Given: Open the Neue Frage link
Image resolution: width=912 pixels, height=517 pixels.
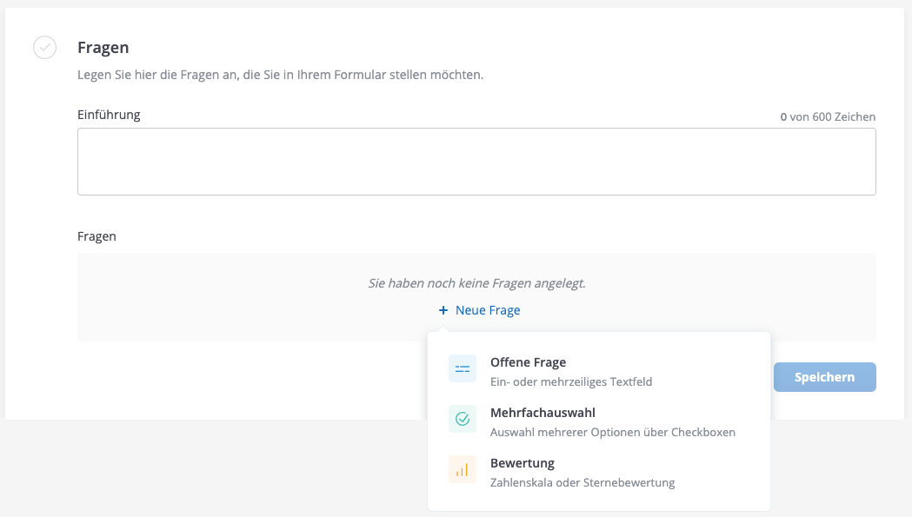Looking at the screenshot, I should point(488,310).
